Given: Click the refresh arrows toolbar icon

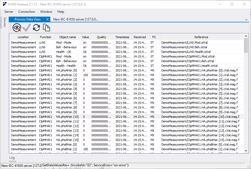Looking at the screenshot, I should (36, 28).
